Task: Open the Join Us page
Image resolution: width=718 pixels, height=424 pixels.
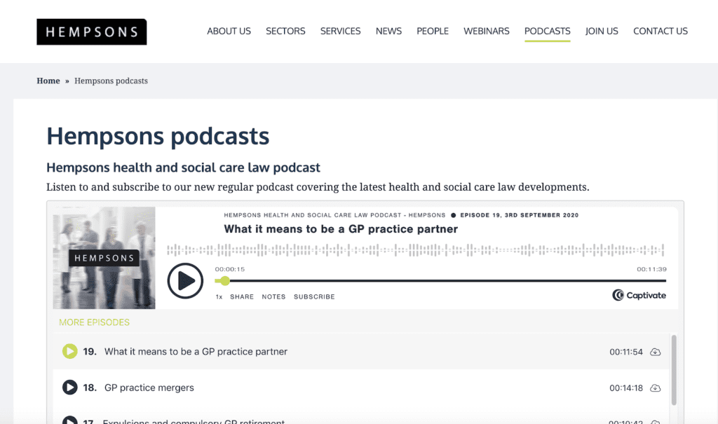Action: point(602,31)
